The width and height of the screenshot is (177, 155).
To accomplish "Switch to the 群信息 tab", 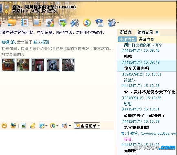I will pyautogui.click(x=126, y=32).
